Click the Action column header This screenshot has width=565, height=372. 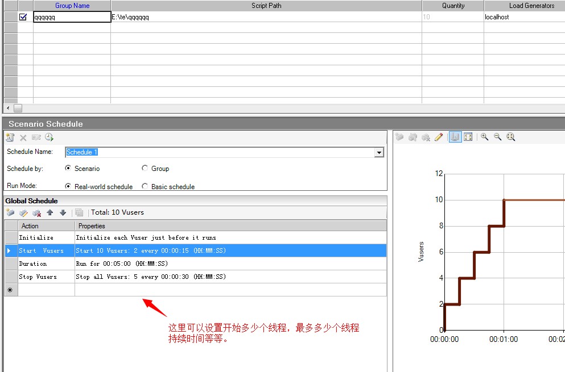[47, 226]
